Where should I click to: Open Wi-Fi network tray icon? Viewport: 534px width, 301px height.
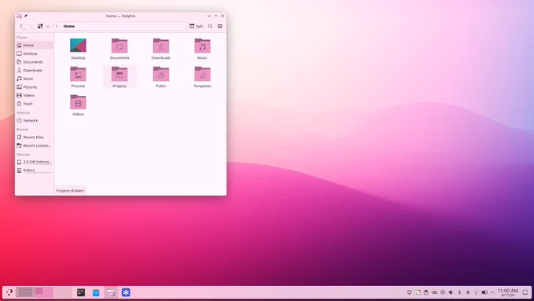click(476, 292)
